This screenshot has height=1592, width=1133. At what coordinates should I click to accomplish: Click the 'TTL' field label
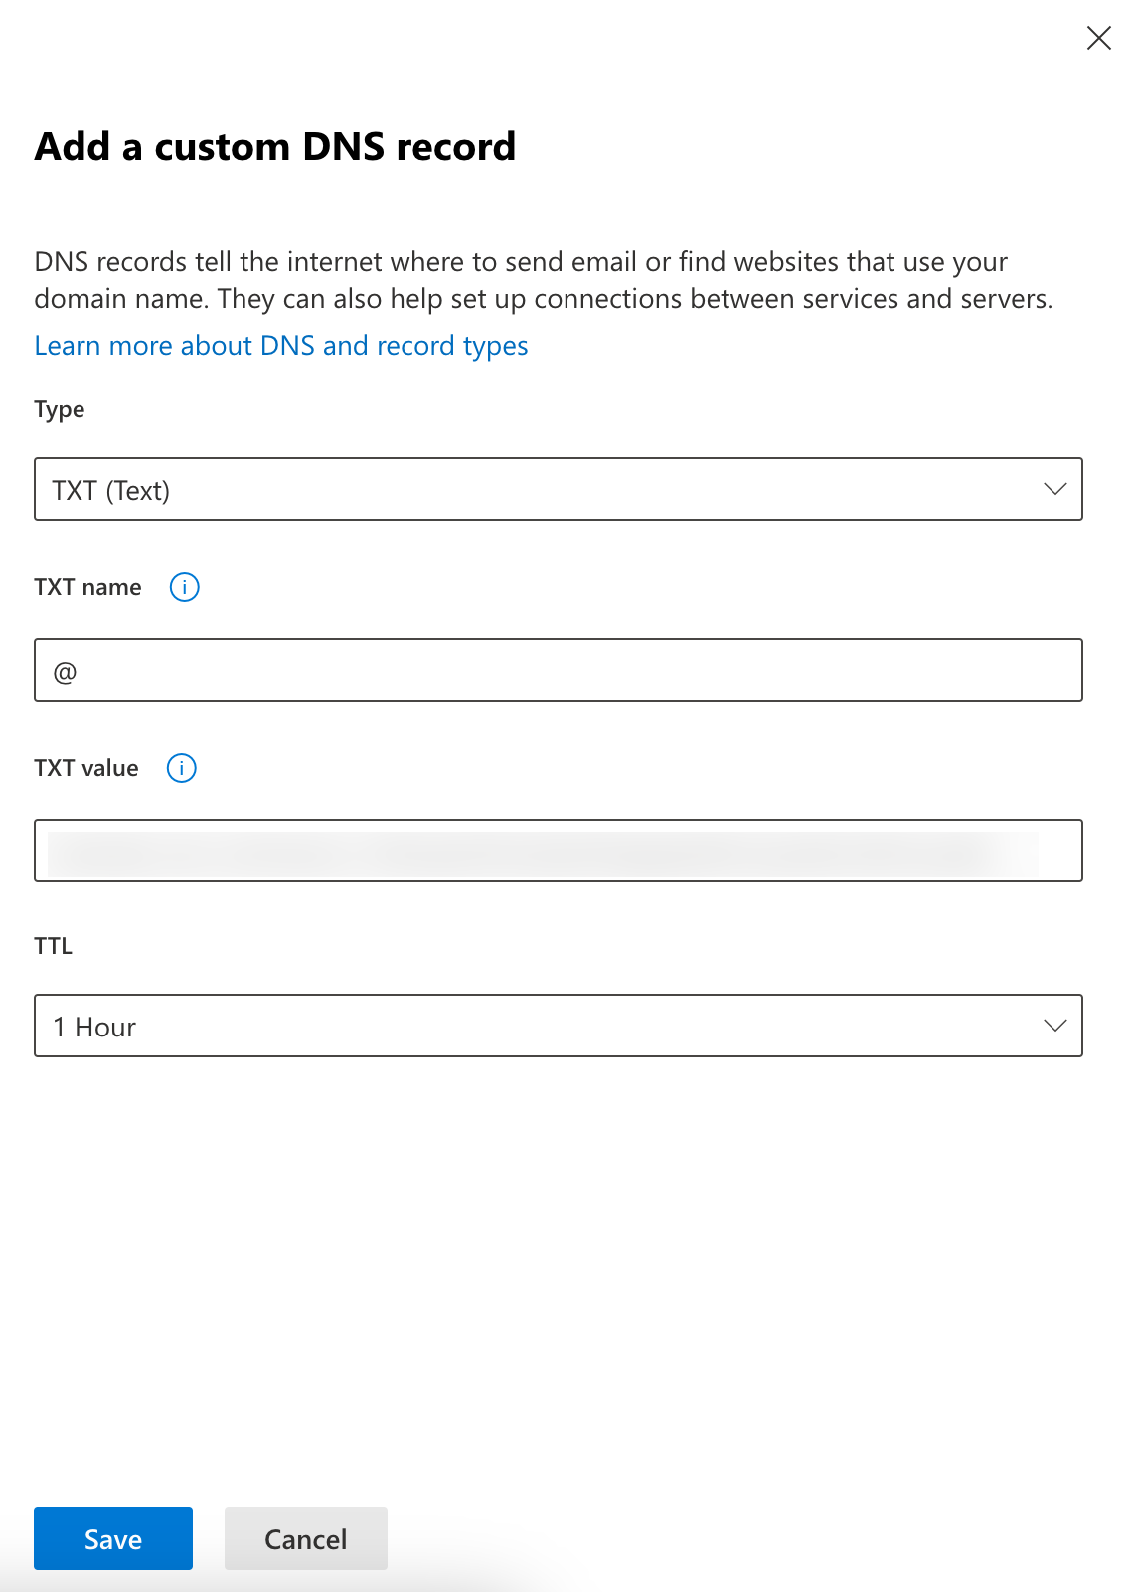tap(54, 946)
